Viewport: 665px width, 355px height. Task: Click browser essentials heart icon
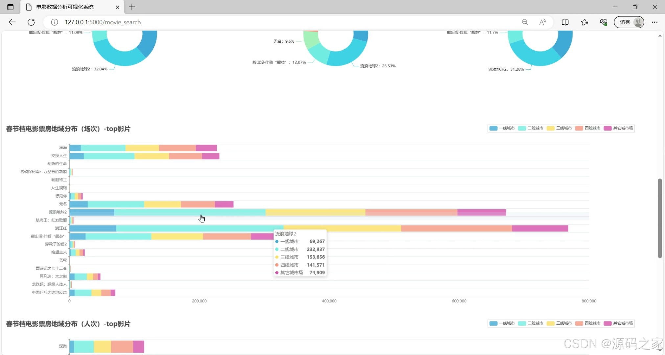pyautogui.click(x=604, y=22)
